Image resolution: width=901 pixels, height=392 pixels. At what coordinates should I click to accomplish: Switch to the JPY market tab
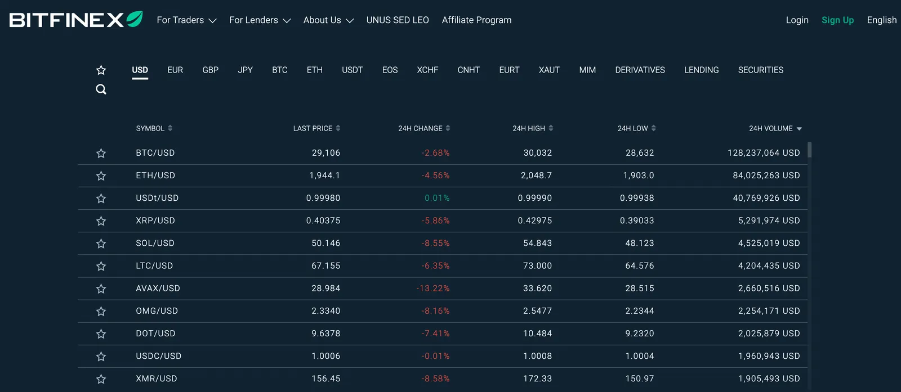pyautogui.click(x=246, y=70)
